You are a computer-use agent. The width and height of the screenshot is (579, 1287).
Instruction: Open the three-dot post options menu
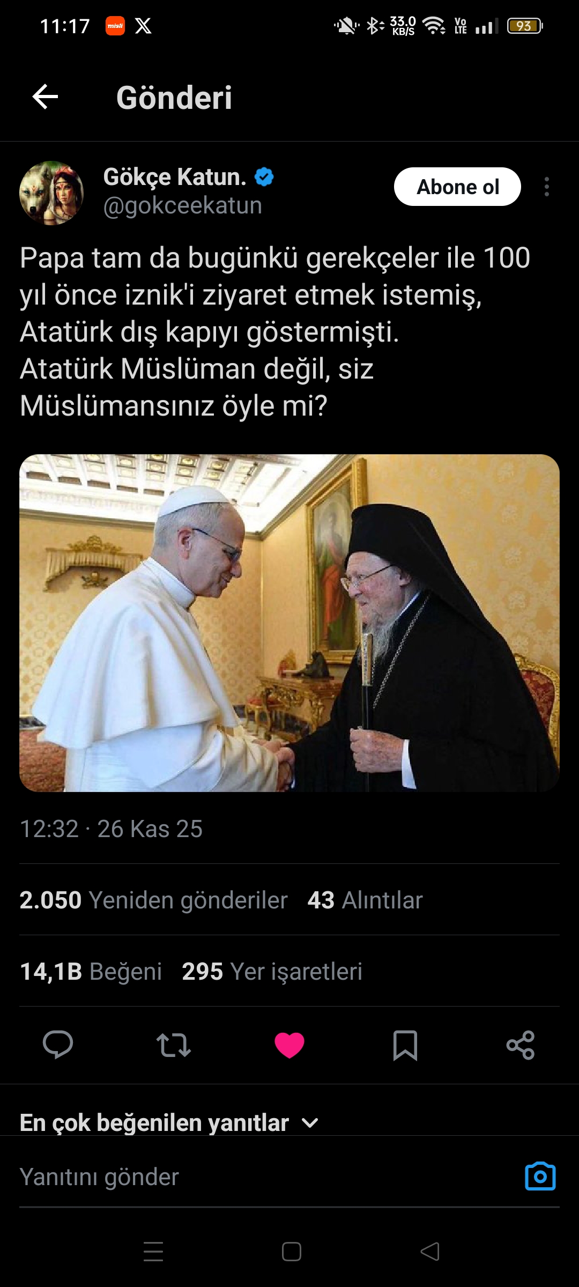point(546,187)
